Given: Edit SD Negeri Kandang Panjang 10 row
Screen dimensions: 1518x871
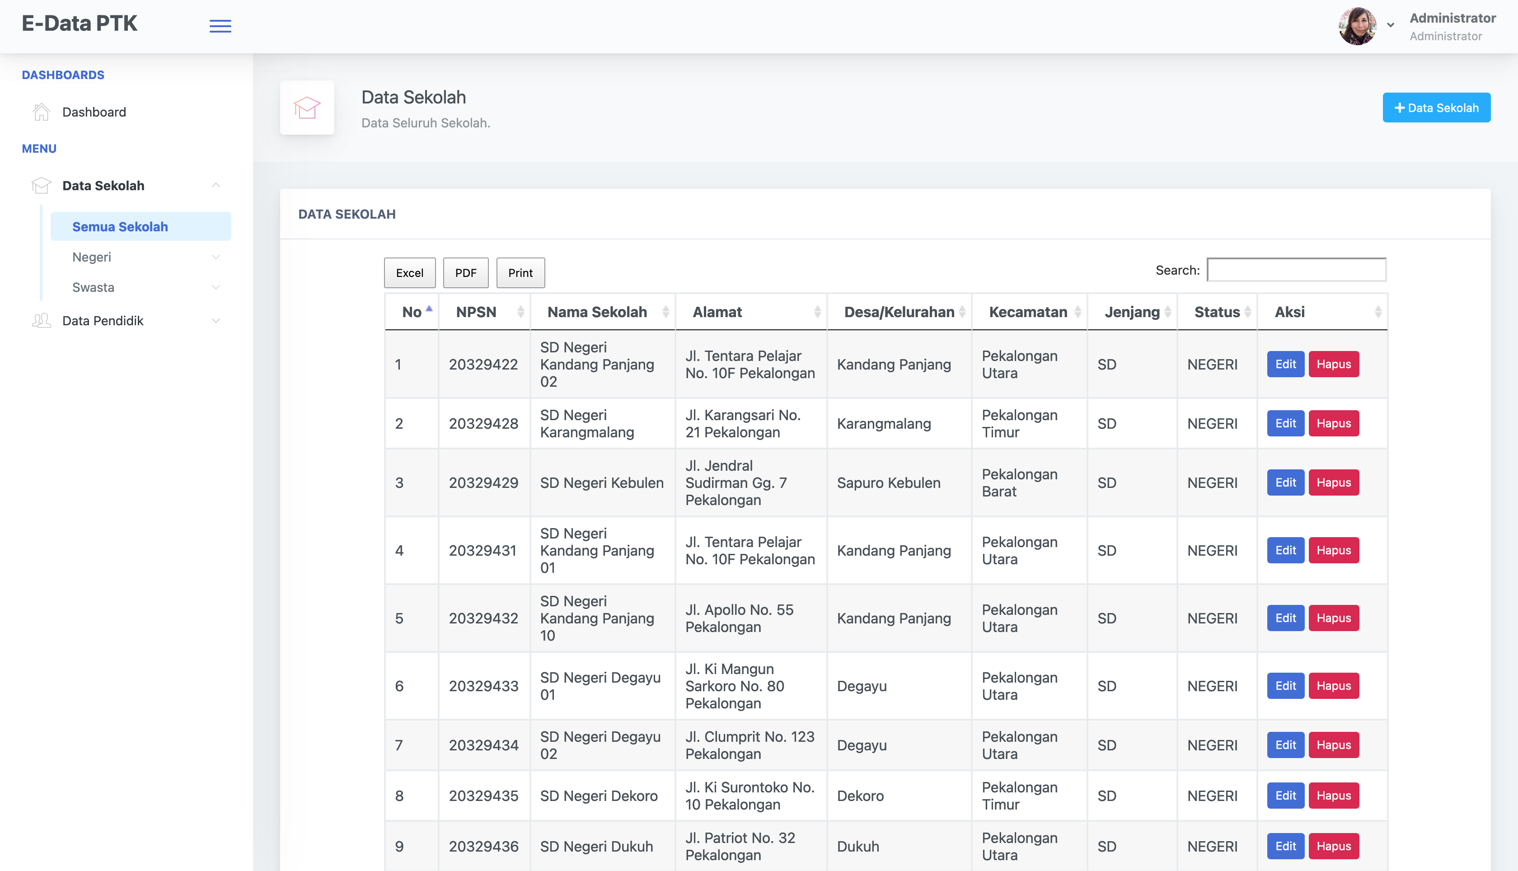Looking at the screenshot, I should tap(1285, 618).
